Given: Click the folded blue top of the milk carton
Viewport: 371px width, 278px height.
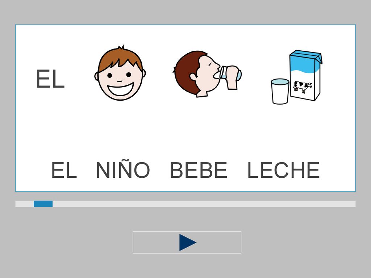Looking at the screenshot, I should [306, 56].
